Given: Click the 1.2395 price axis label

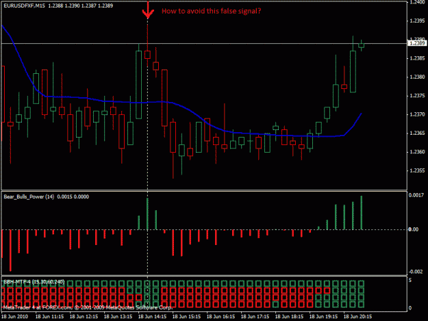Looking at the screenshot, I should point(417,21).
